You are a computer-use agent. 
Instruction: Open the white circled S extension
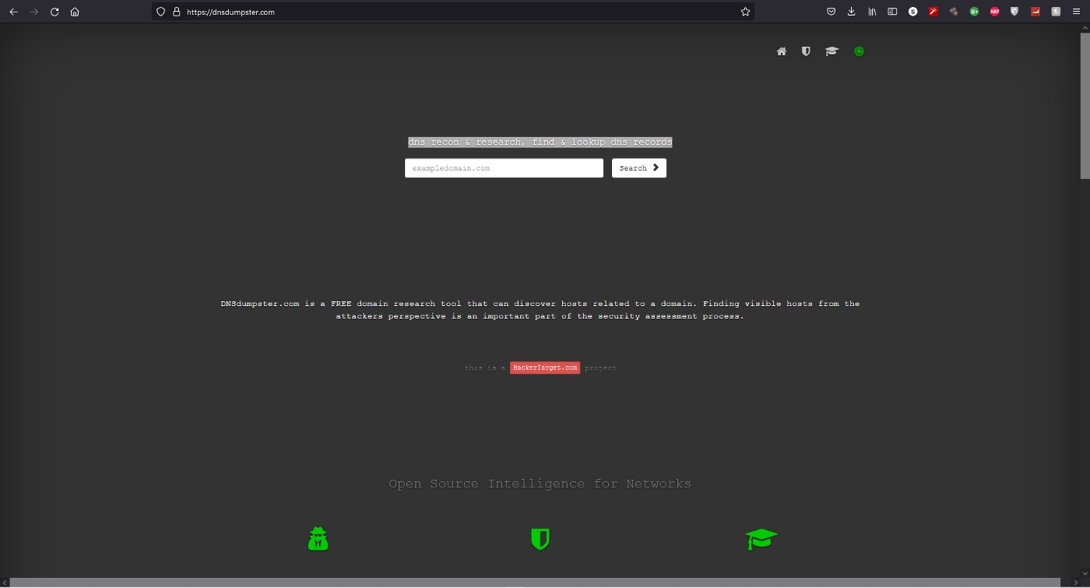913,12
